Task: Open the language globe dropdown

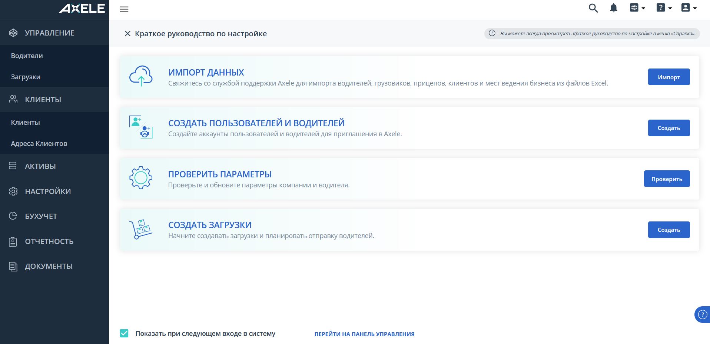Action: 637,8
